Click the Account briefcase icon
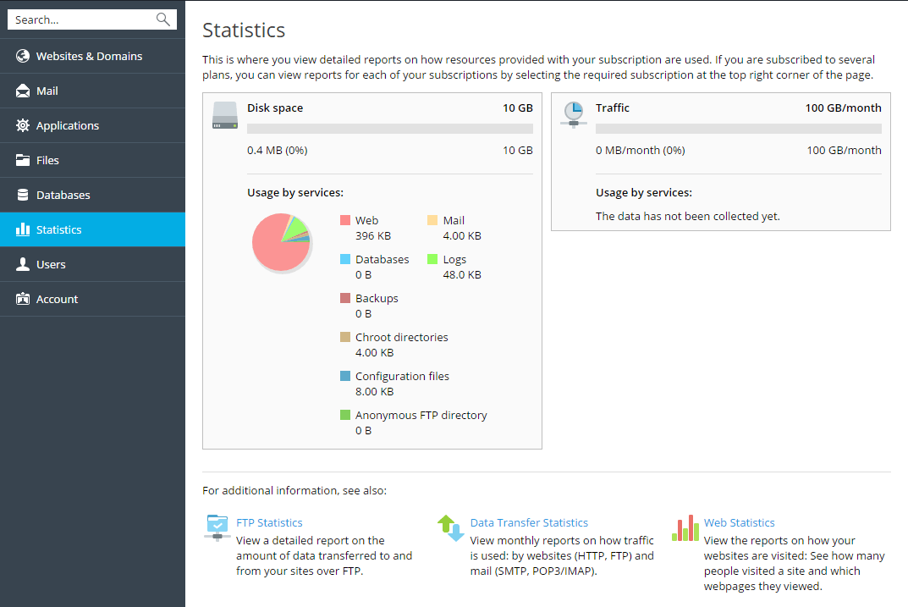Image resolution: width=908 pixels, height=607 pixels. pos(21,298)
